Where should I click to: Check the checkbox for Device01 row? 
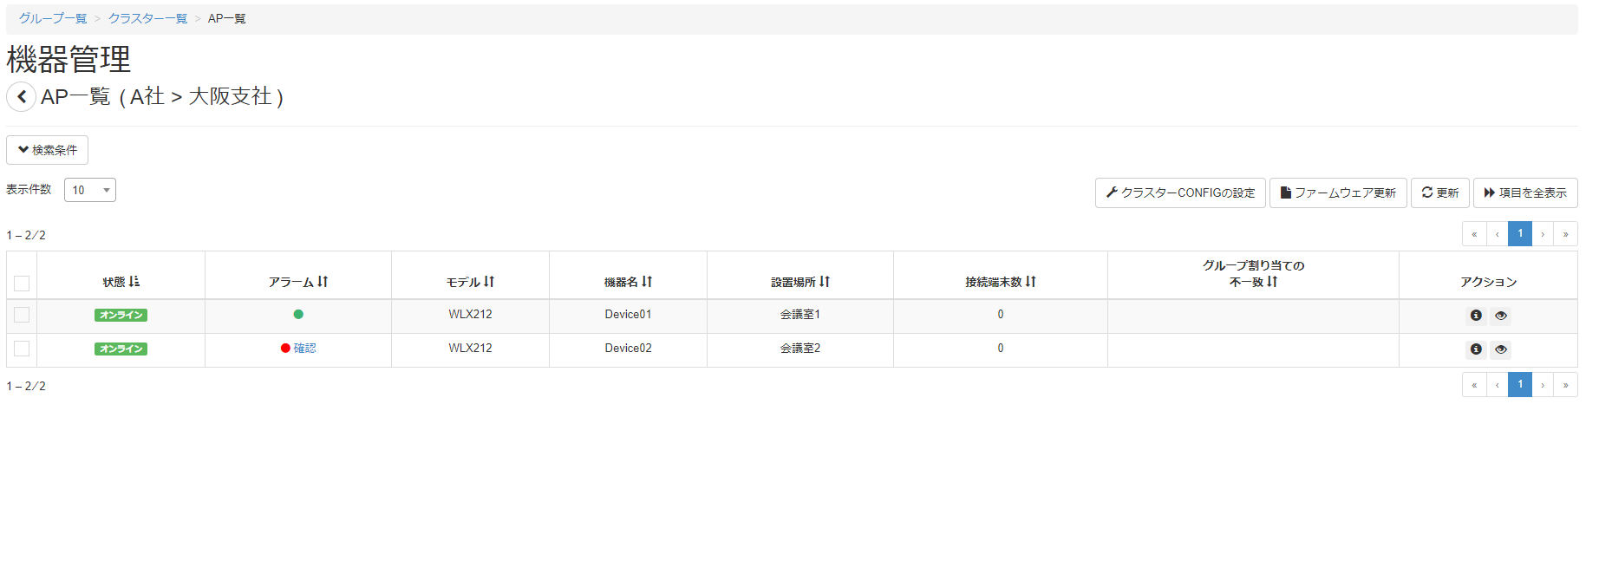coord(22,315)
